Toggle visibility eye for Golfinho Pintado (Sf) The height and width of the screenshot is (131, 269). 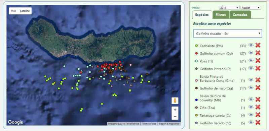pos(251,68)
